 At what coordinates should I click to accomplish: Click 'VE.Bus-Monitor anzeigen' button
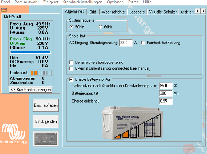31,90
